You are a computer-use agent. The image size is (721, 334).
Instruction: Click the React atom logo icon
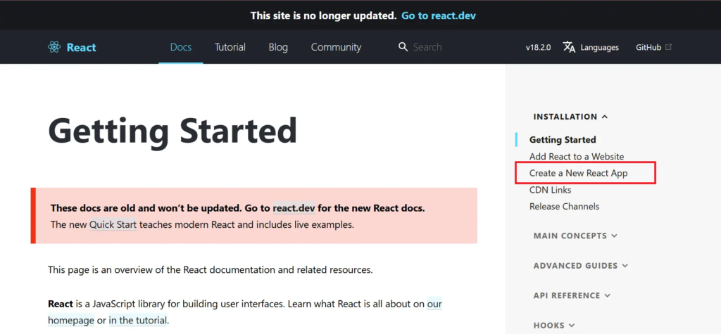tap(54, 47)
